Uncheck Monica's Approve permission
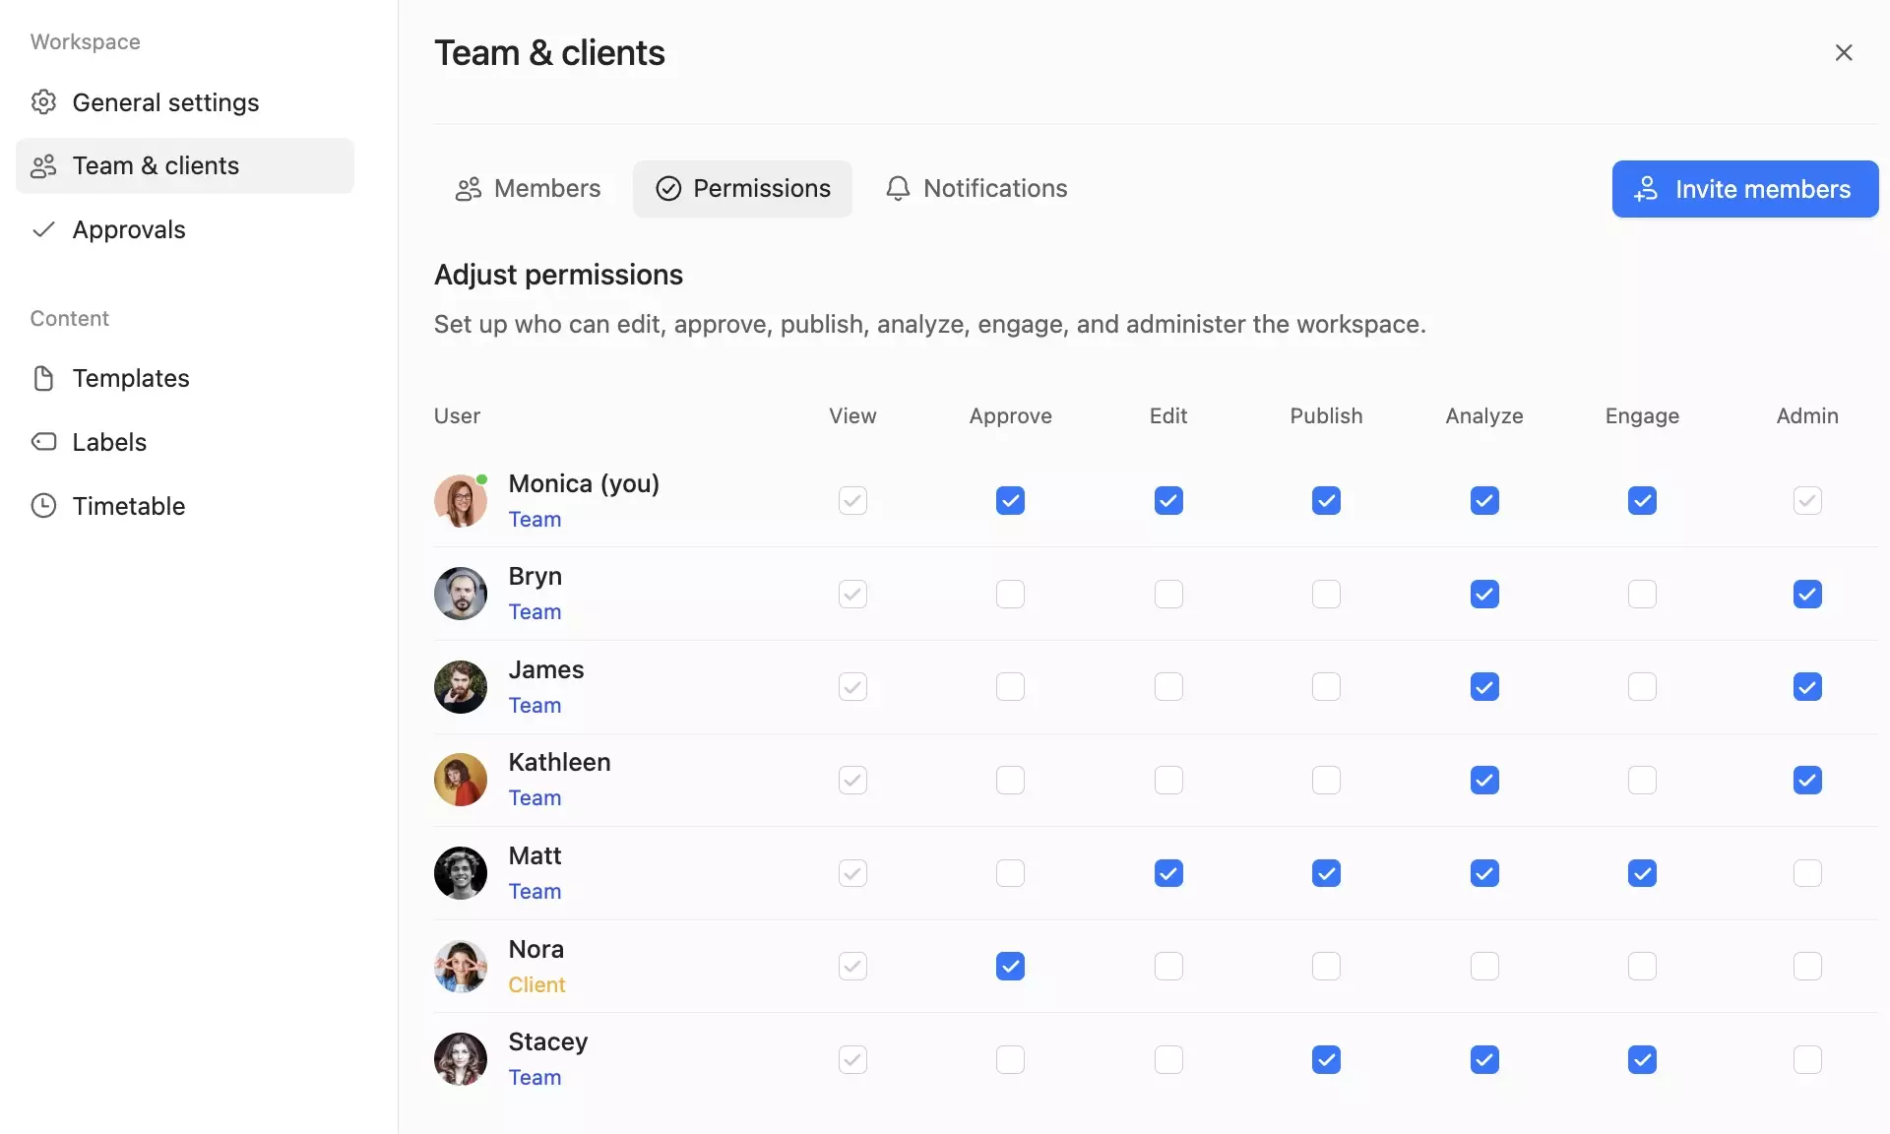The image size is (1890, 1134). pyautogui.click(x=1010, y=500)
